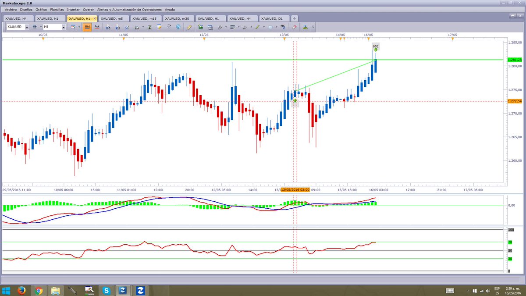Switch to the XAU/USD, m15 tab
Viewport: 526px width, 296px height.
147,18
